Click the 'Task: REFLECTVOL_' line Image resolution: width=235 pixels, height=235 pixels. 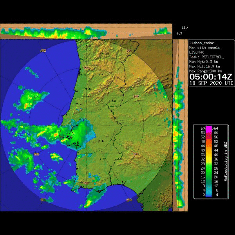206,57
